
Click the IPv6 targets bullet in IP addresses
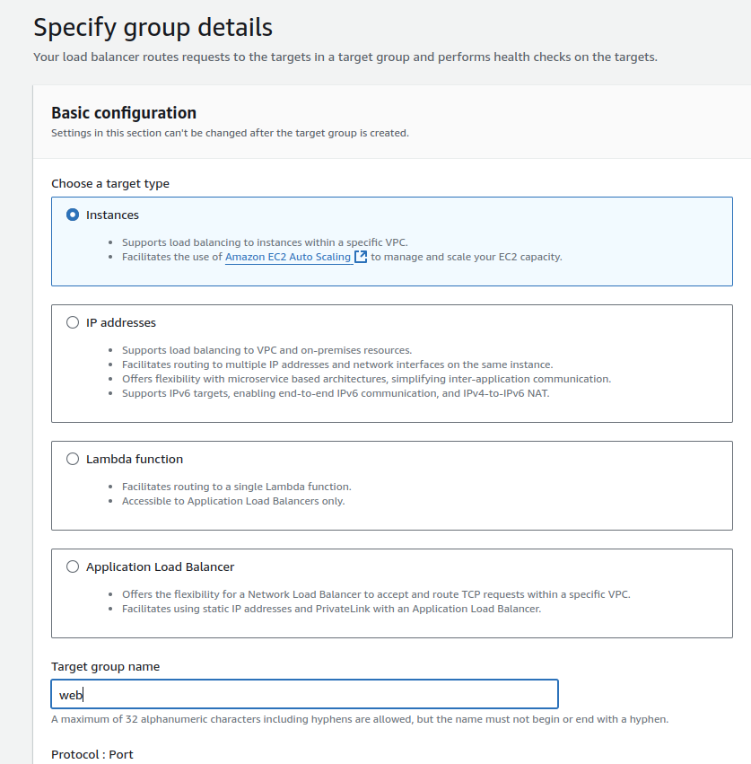(x=335, y=393)
